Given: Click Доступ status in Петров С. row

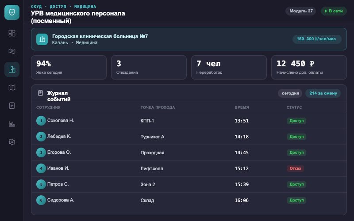Looking at the screenshot, I should point(296,184).
